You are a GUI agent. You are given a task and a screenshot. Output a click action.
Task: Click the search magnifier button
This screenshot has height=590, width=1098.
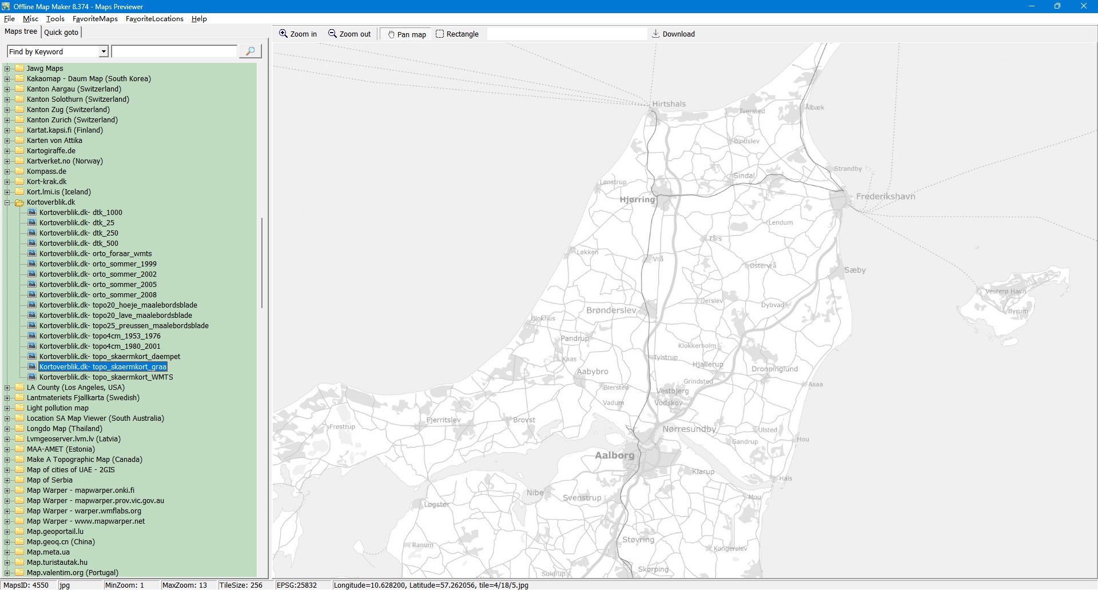click(250, 51)
